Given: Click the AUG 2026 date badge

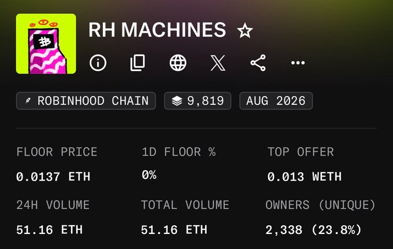Looking at the screenshot, I should click(276, 101).
